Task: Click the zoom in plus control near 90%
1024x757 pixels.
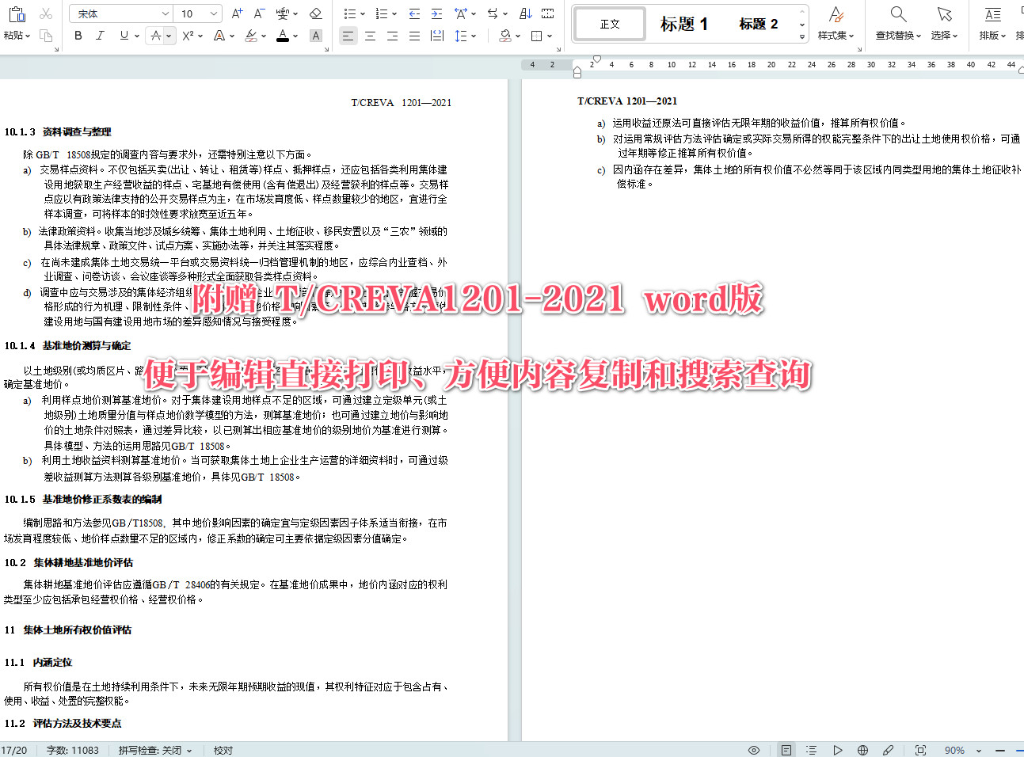Action: point(1018,750)
